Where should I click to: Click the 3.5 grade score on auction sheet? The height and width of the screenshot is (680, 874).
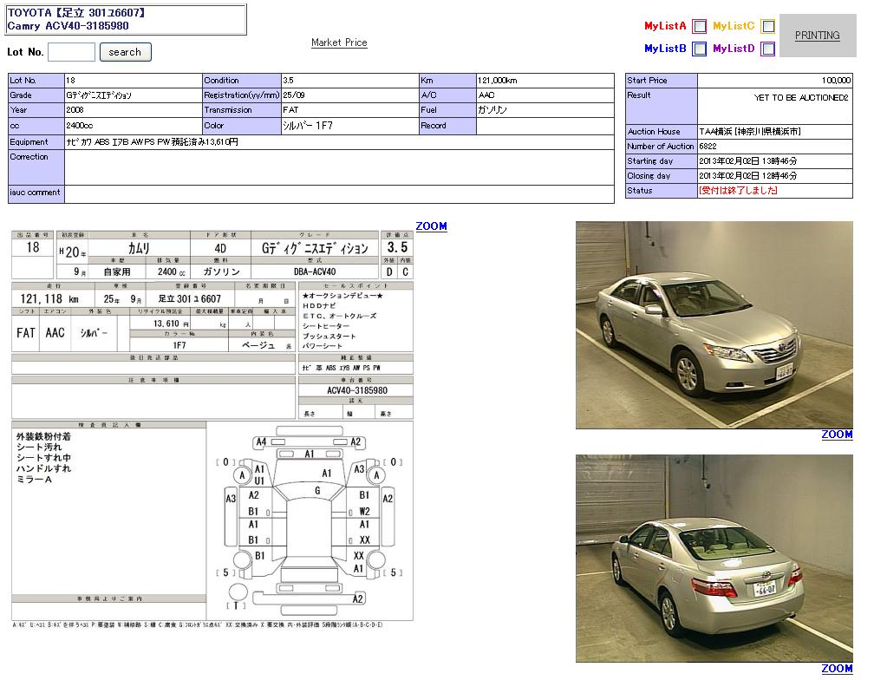(x=397, y=248)
